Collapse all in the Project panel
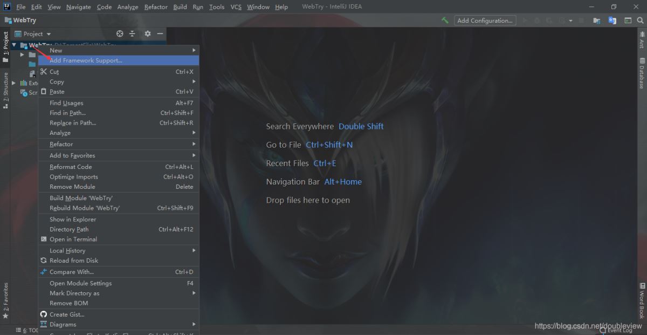Viewport: 647px width, 335px height. 133,33
